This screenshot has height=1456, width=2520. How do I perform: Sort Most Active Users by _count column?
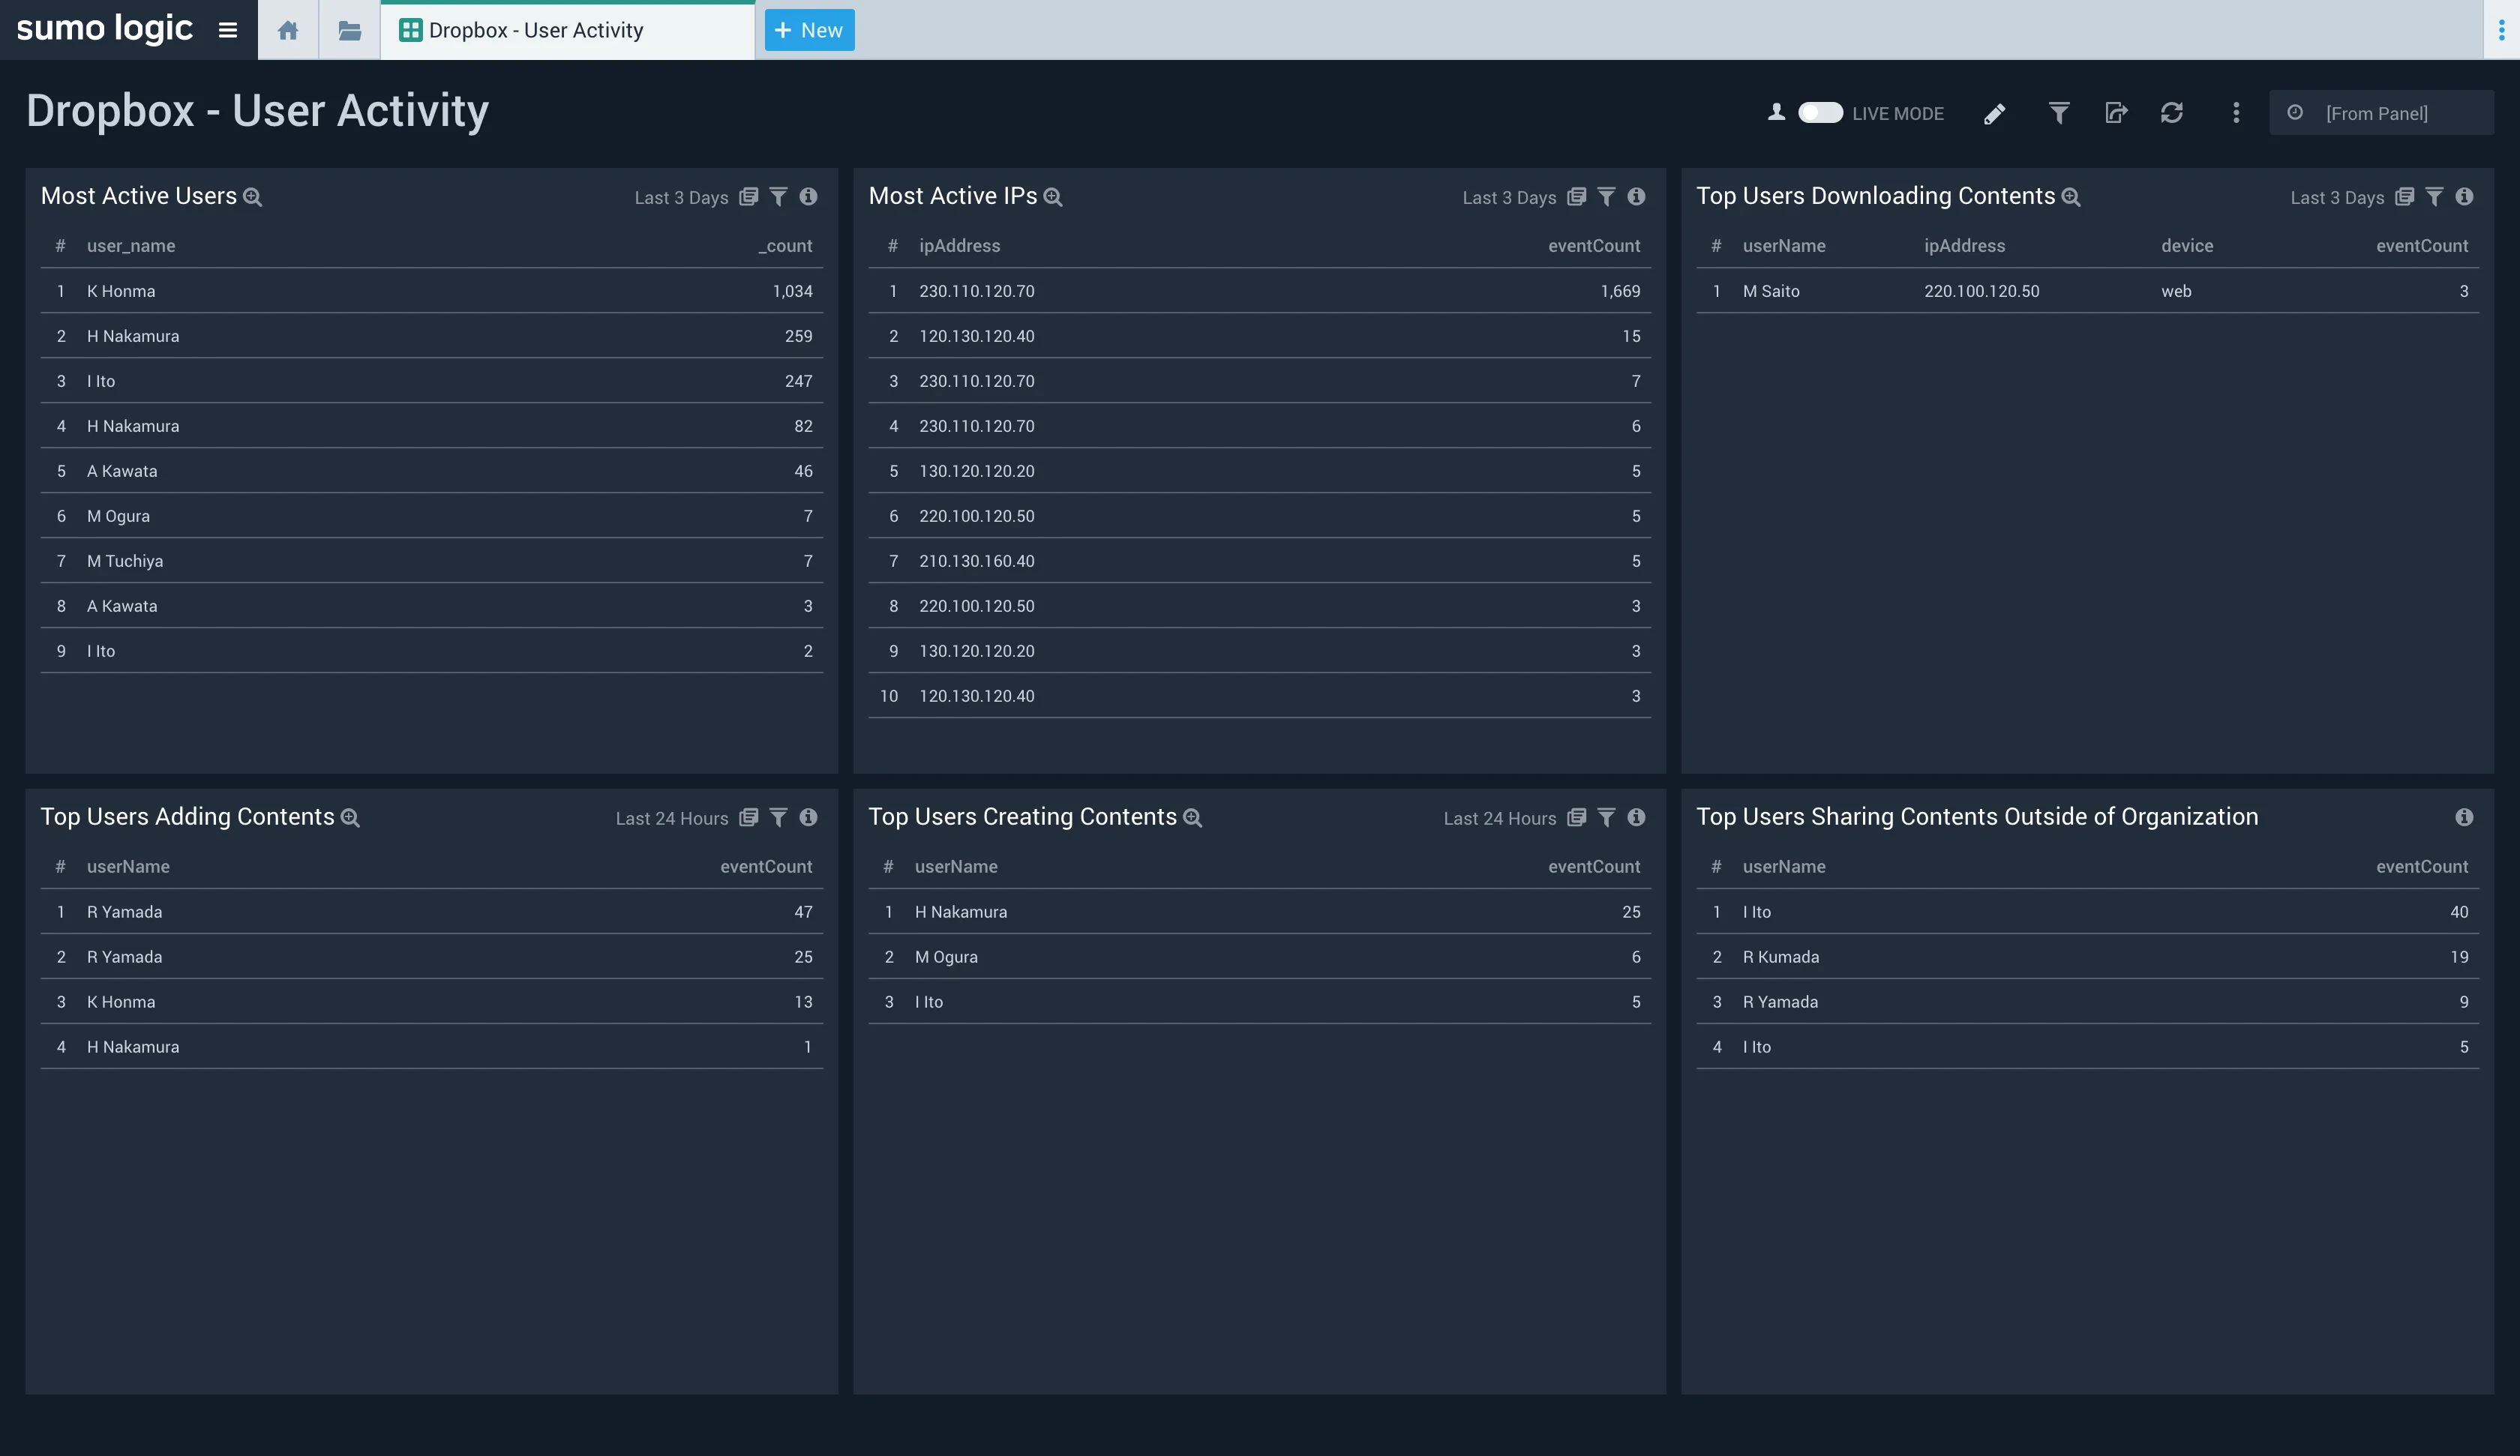click(785, 246)
